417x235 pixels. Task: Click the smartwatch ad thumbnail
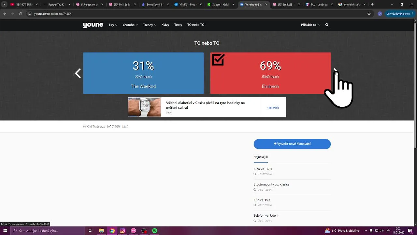point(144,107)
